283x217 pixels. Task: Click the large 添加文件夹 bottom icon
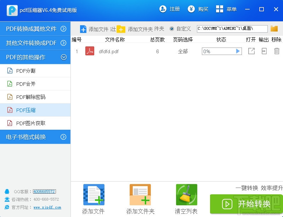click(x=140, y=195)
